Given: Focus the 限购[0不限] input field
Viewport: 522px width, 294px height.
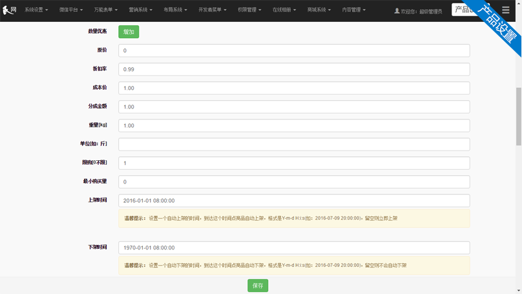Looking at the screenshot, I should click(x=294, y=163).
